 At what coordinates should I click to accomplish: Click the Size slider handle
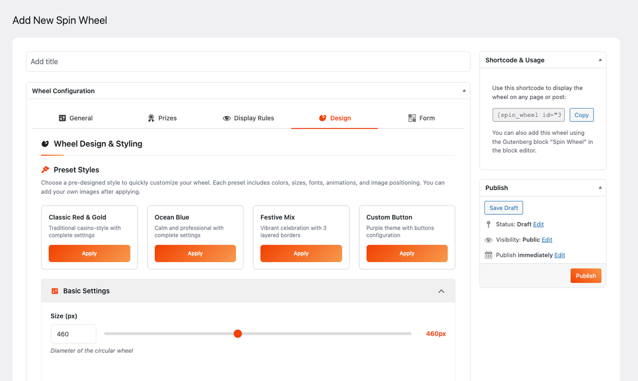point(237,333)
